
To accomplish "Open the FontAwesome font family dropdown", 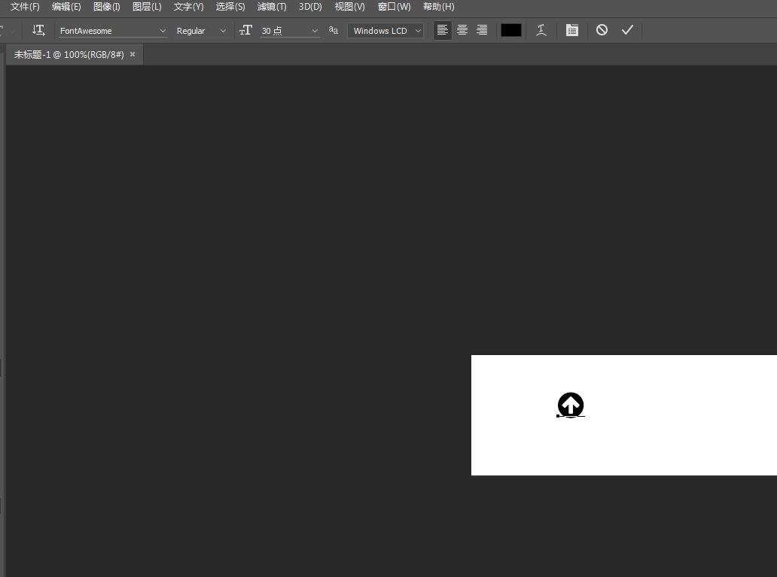I will [112, 31].
